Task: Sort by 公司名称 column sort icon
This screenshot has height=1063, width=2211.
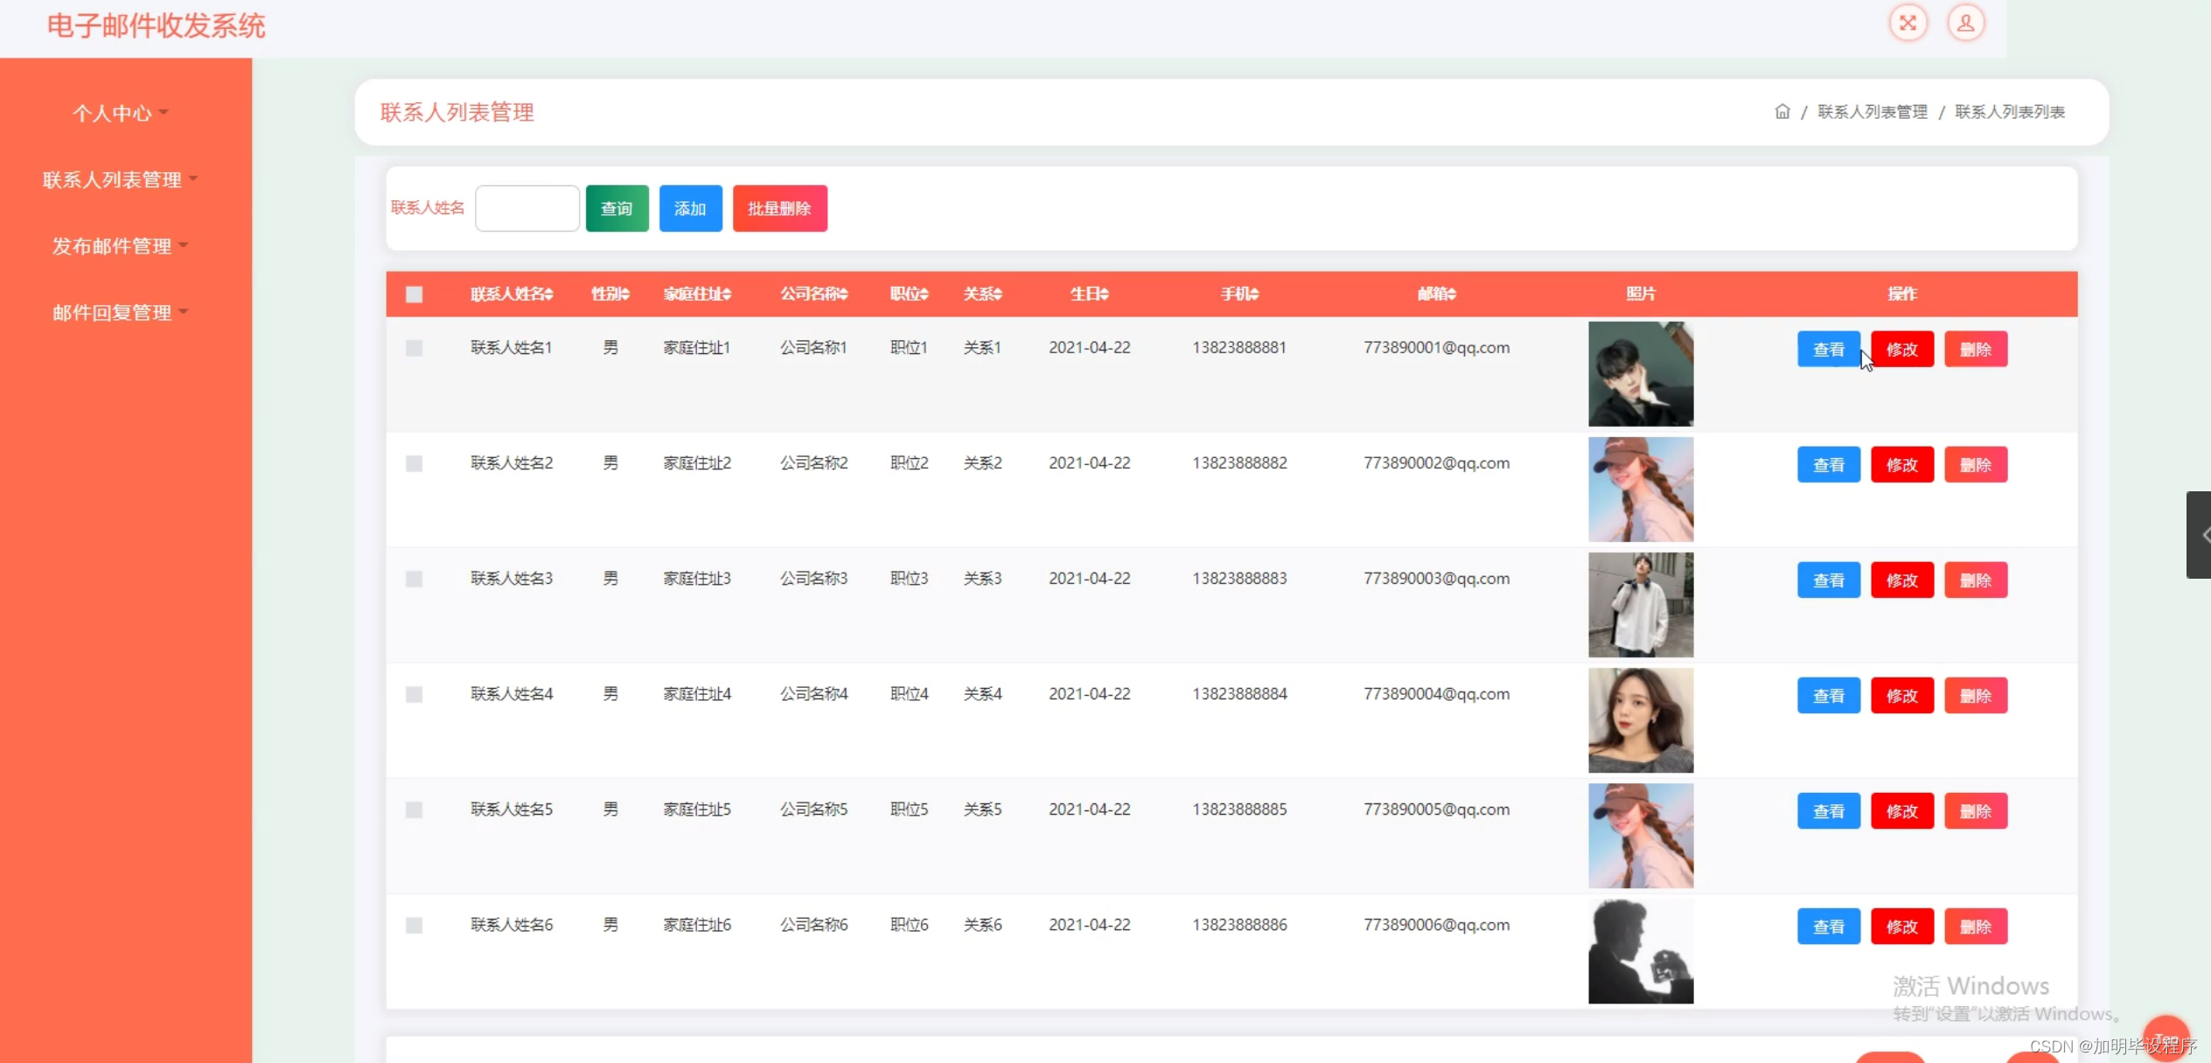Action: [844, 295]
